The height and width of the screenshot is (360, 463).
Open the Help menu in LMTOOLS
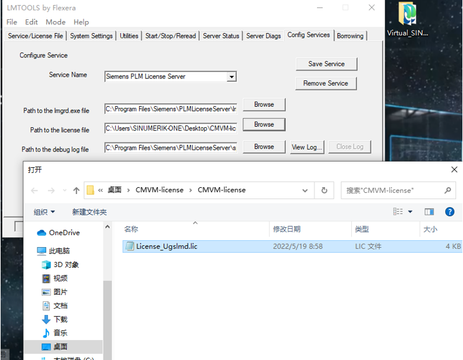pyautogui.click(x=81, y=22)
